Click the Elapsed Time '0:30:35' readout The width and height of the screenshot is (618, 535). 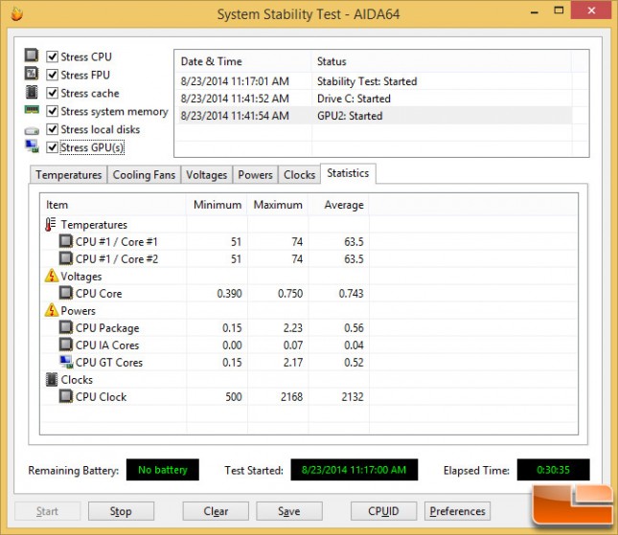(553, 470)
